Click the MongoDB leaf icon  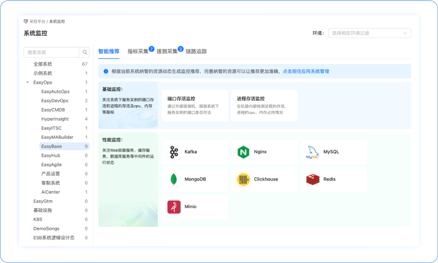(174, 179)
